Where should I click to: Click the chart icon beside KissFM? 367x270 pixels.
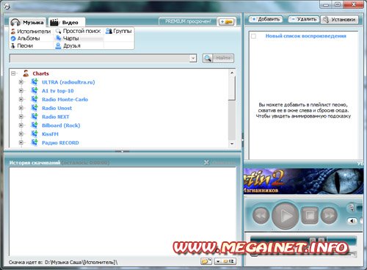34,134
